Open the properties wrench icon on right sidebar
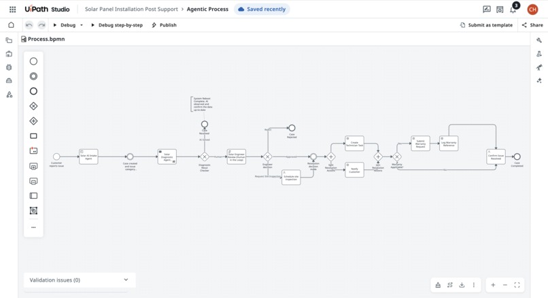The height and width of the screenshot is (298, 548). click(539, 40)
